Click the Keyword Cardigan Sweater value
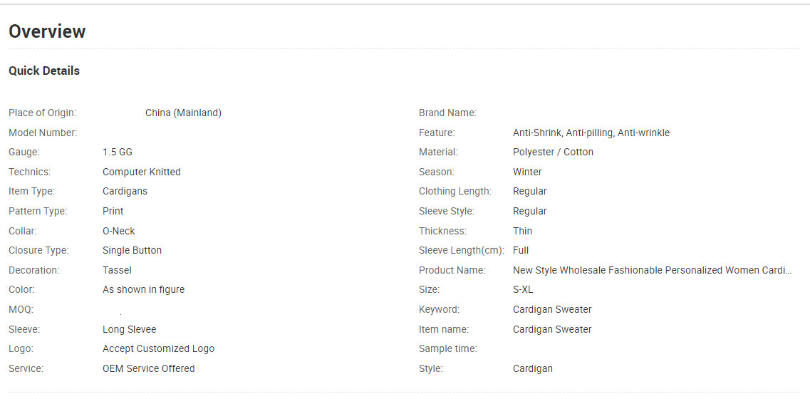This screenshot has height=399, width=810. (552, 310)
